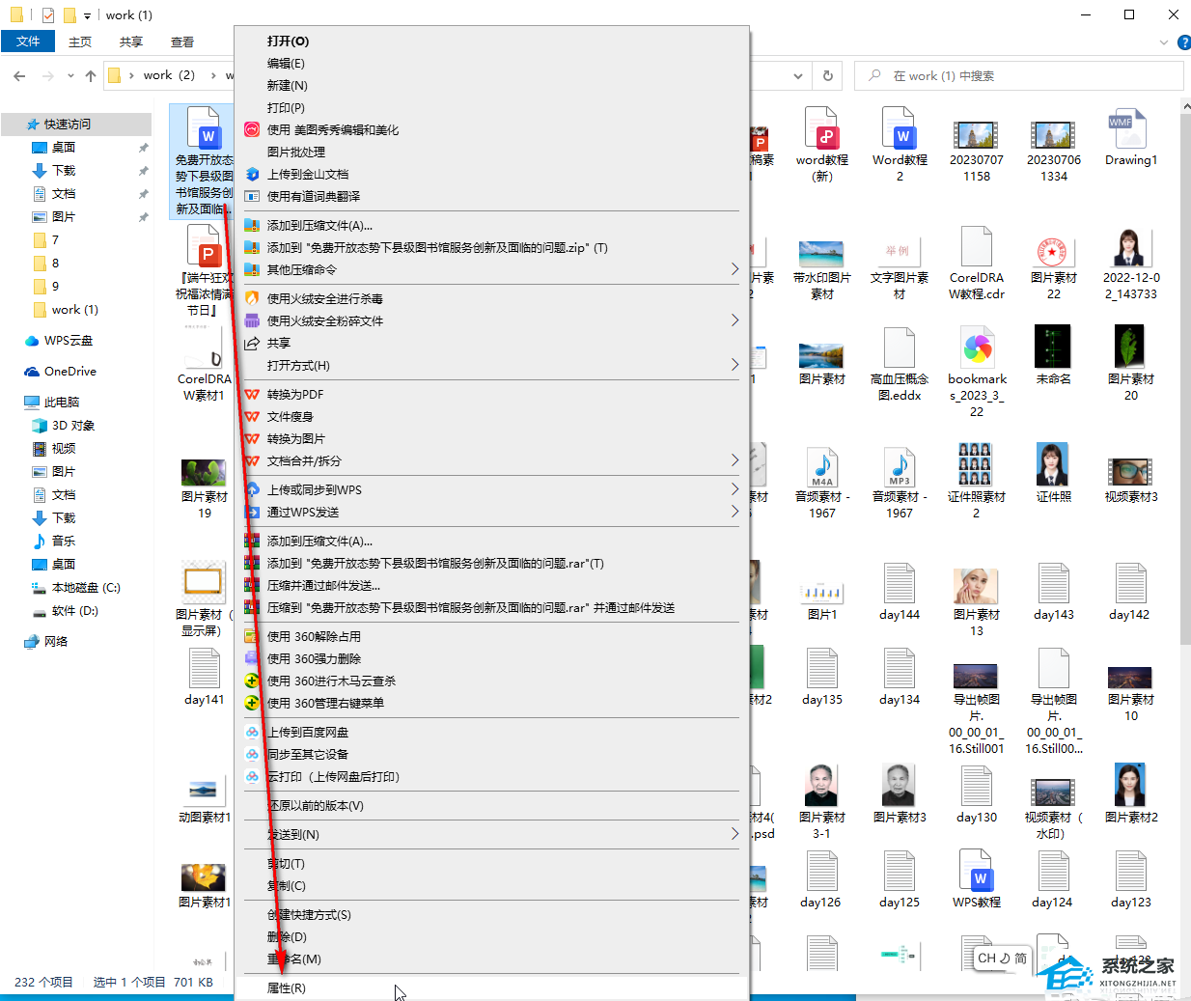1191x1001 pixels.
Task: Select the WPS教程 document icon
Action: pos(976,871)
